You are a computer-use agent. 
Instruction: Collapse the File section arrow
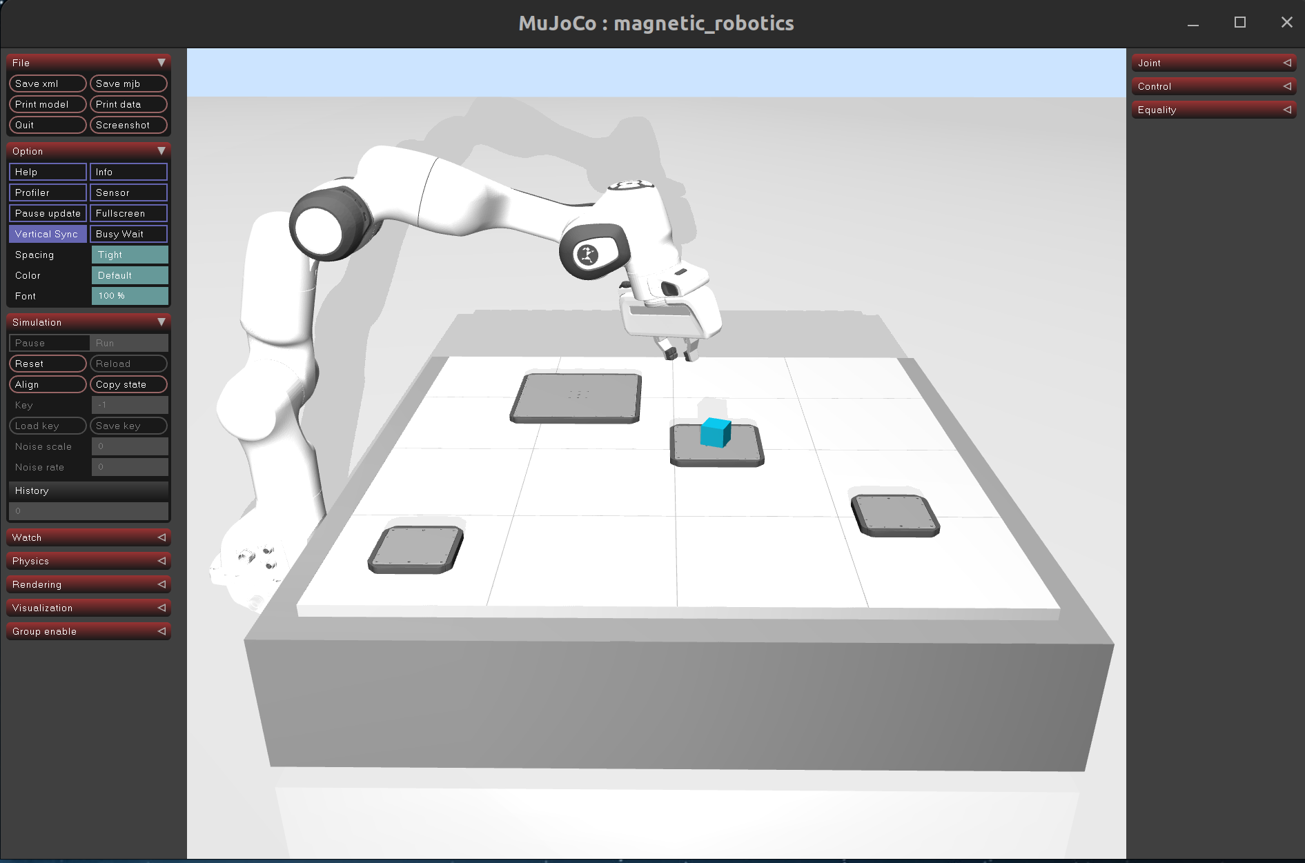[161, 63]
